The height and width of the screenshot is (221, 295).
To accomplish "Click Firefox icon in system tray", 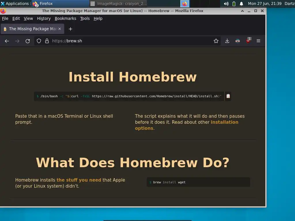I will pyautogui.click(x=185, y=3).
